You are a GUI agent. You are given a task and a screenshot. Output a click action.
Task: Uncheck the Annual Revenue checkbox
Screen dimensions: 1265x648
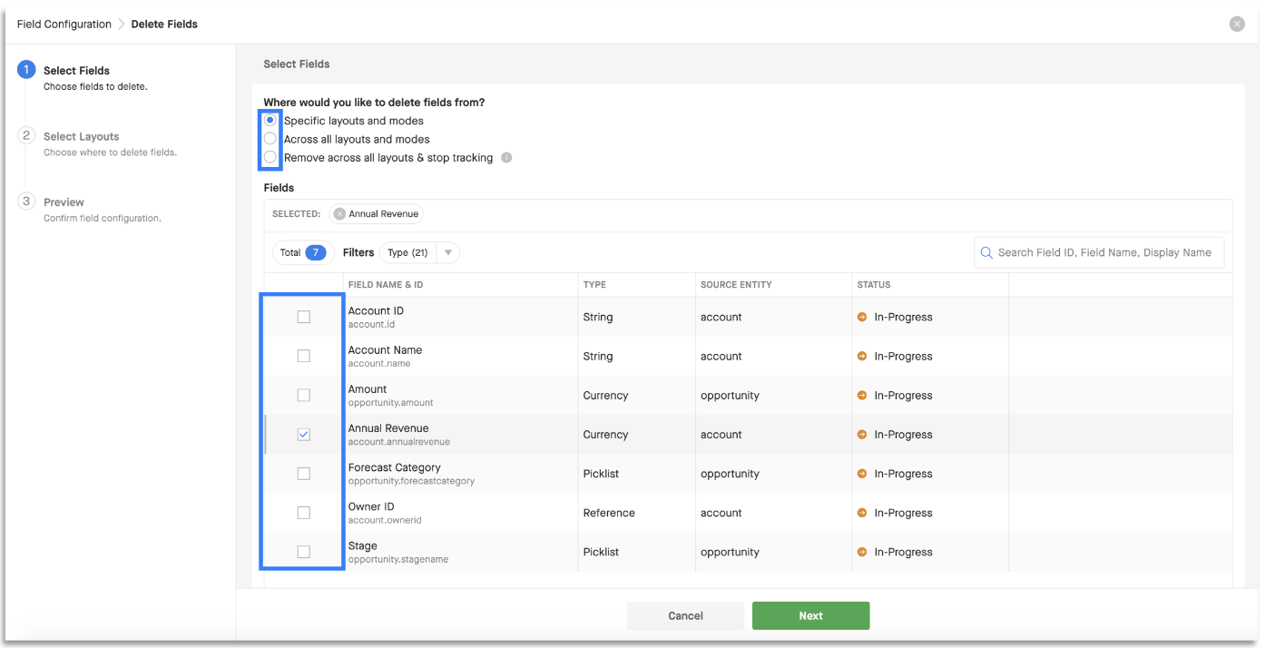[x=304, y=435]
